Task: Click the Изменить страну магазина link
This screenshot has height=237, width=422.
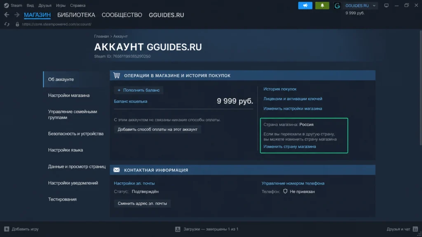Action: (290, 146)
